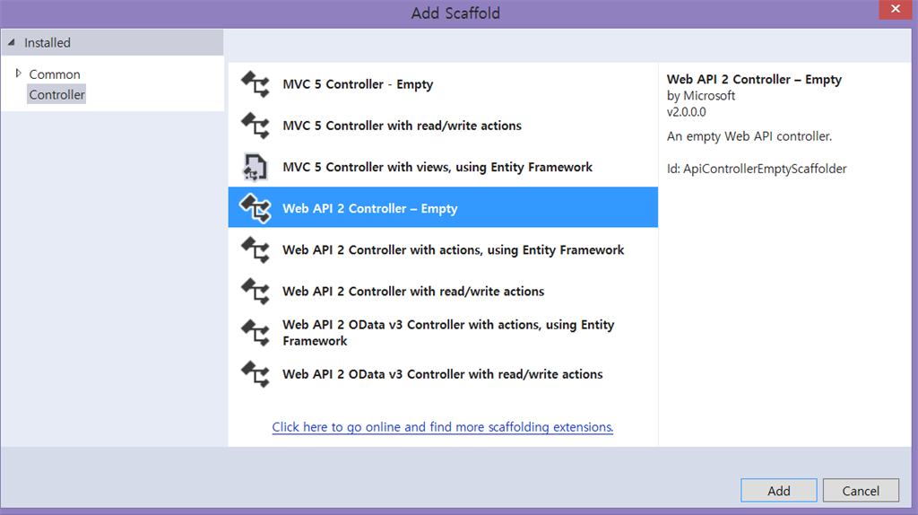Click icon for OData v3 read/write actions controller

[255, 374]
